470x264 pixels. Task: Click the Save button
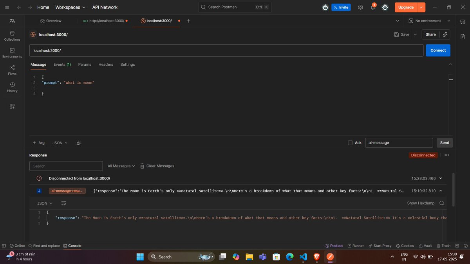click(x=402, y=34)
